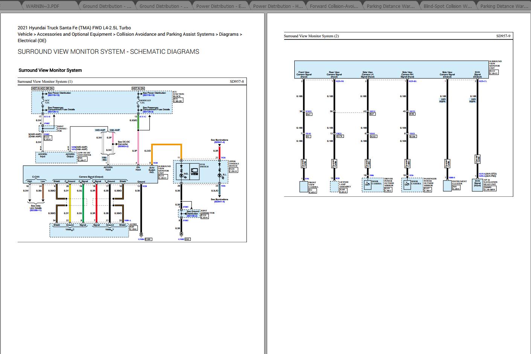Click the M25-CL connector label
This screenshot has width=531, height=354.
[483, 81]
